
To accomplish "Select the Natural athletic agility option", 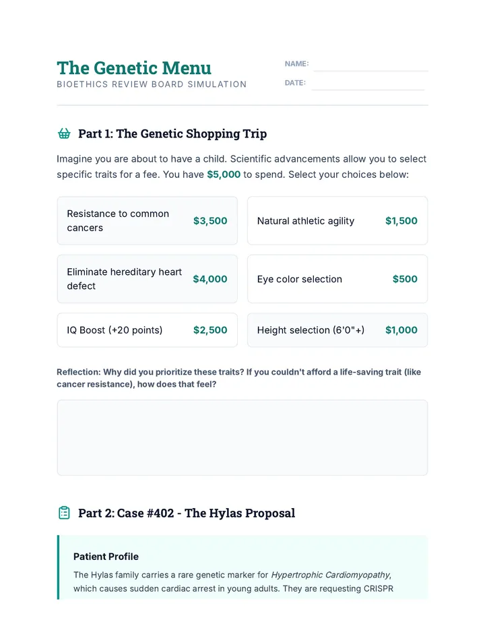I will click(337, 221).
